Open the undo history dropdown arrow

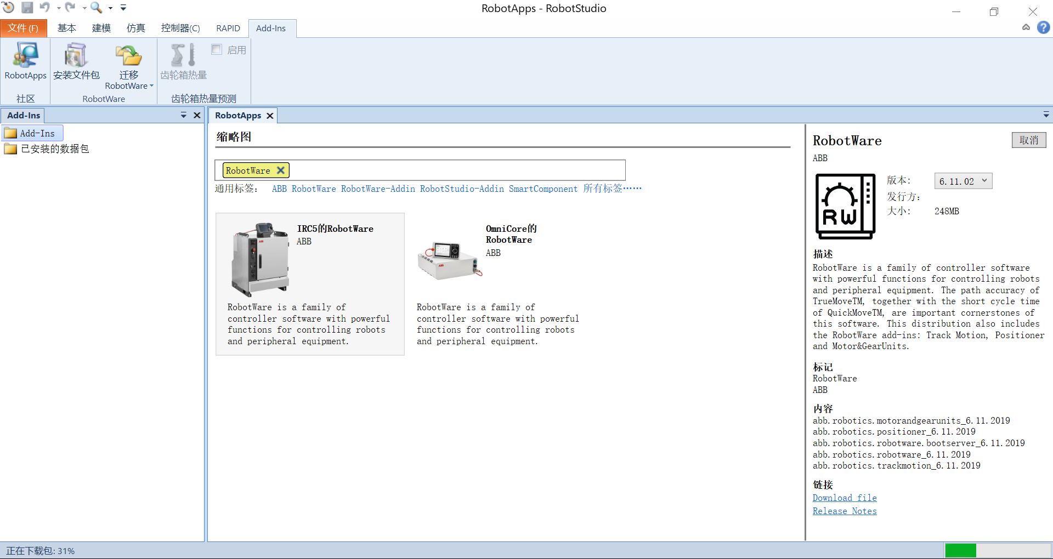pos(58,8)
